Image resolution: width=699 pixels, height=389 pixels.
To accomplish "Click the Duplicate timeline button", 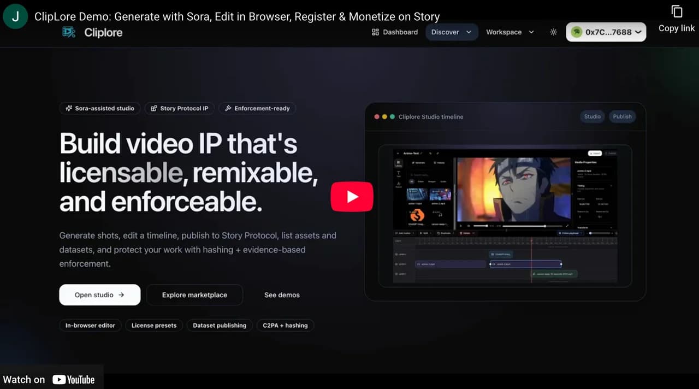I will pos(446,233).
